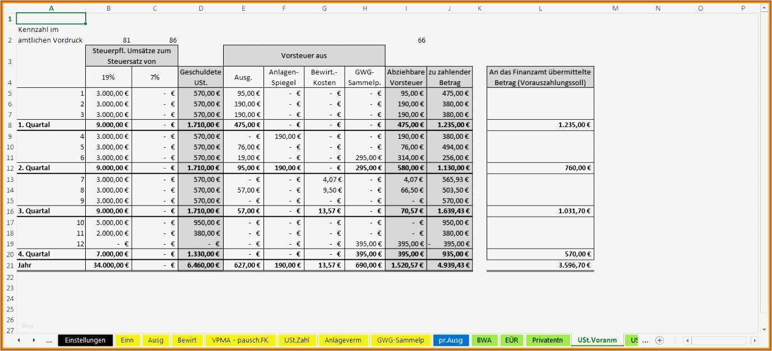Switch to the GWG-Sammelp sheet
The image size is (772, 351).
[x=401, y=340]
